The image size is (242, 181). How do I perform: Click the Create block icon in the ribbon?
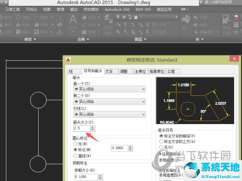[200, 18]
